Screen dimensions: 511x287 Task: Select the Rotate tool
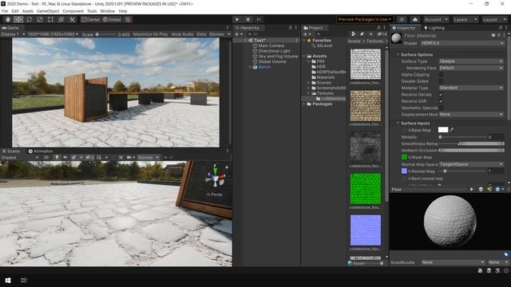click(x=29, y=19)
